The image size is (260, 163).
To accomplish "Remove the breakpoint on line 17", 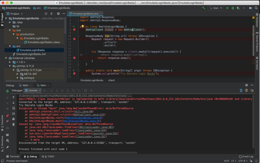I will click(74, 58).
